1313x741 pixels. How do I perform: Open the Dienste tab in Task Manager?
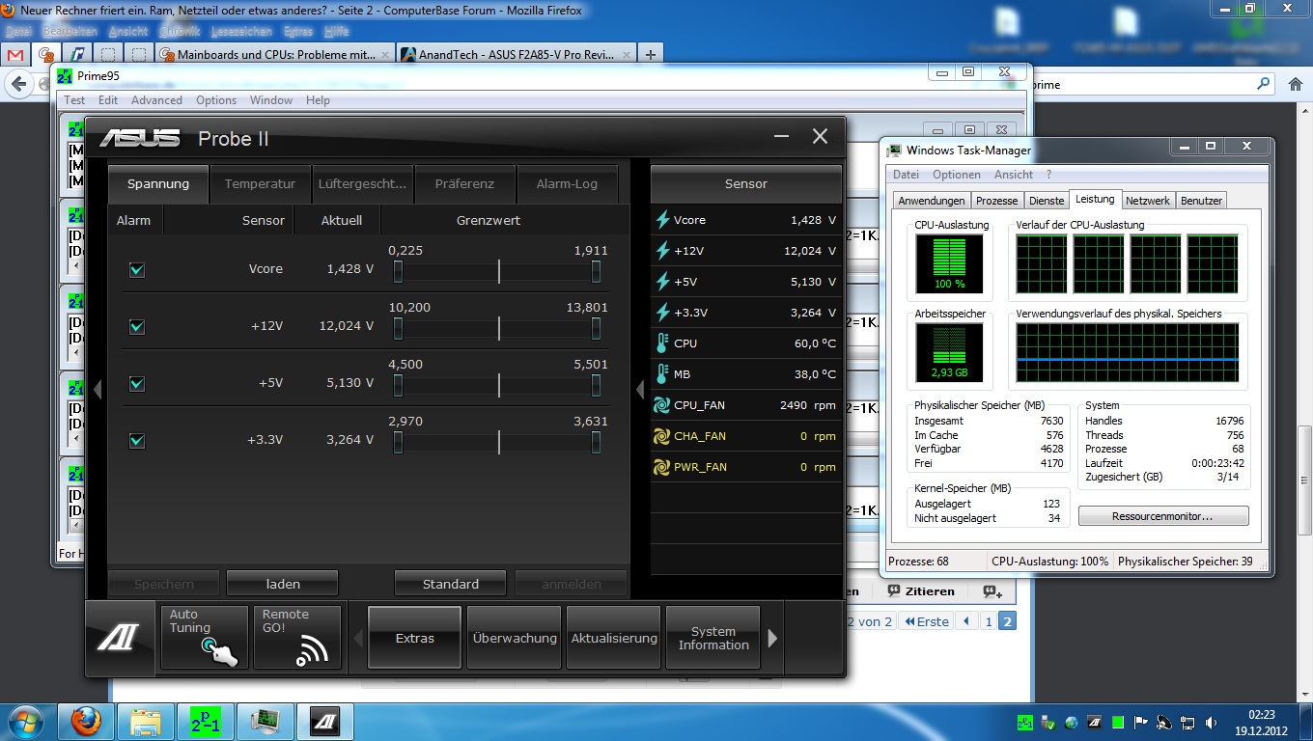pyautogui.click(x=1047, y=201)
